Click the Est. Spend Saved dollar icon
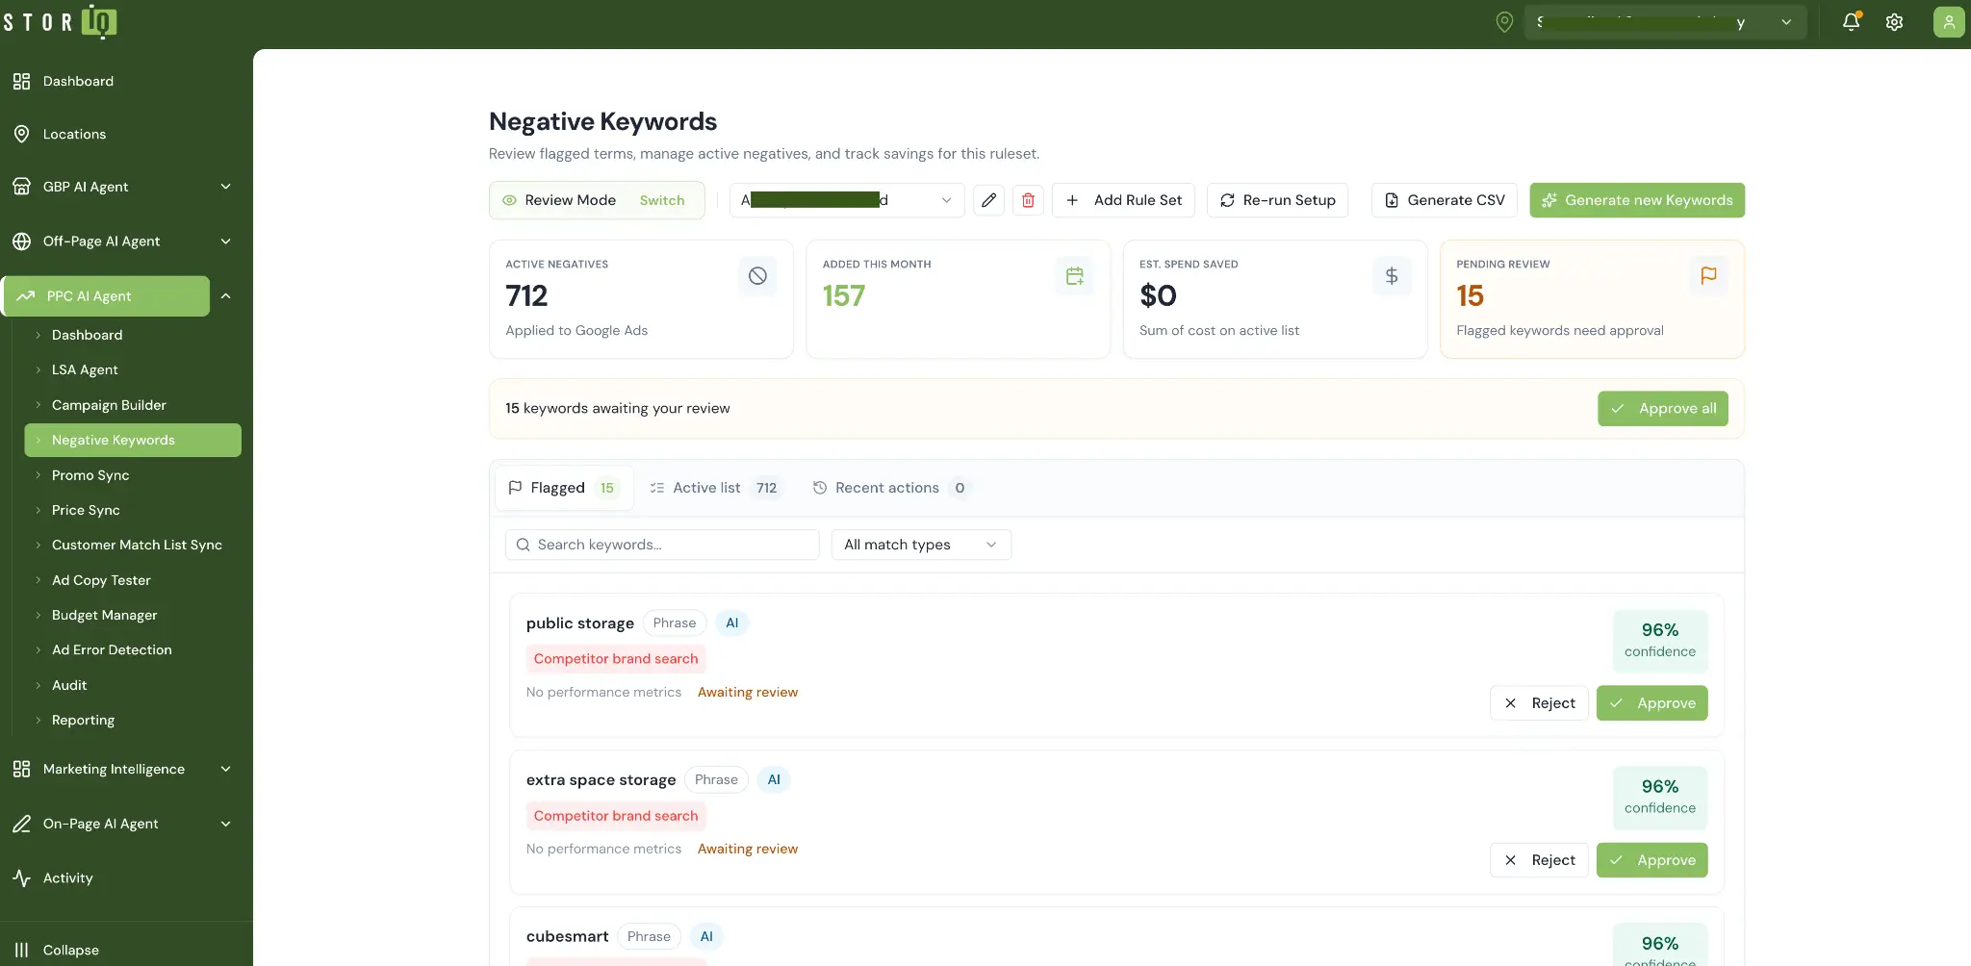Viewport: 1971px width, 966px height. point(1392,276)
